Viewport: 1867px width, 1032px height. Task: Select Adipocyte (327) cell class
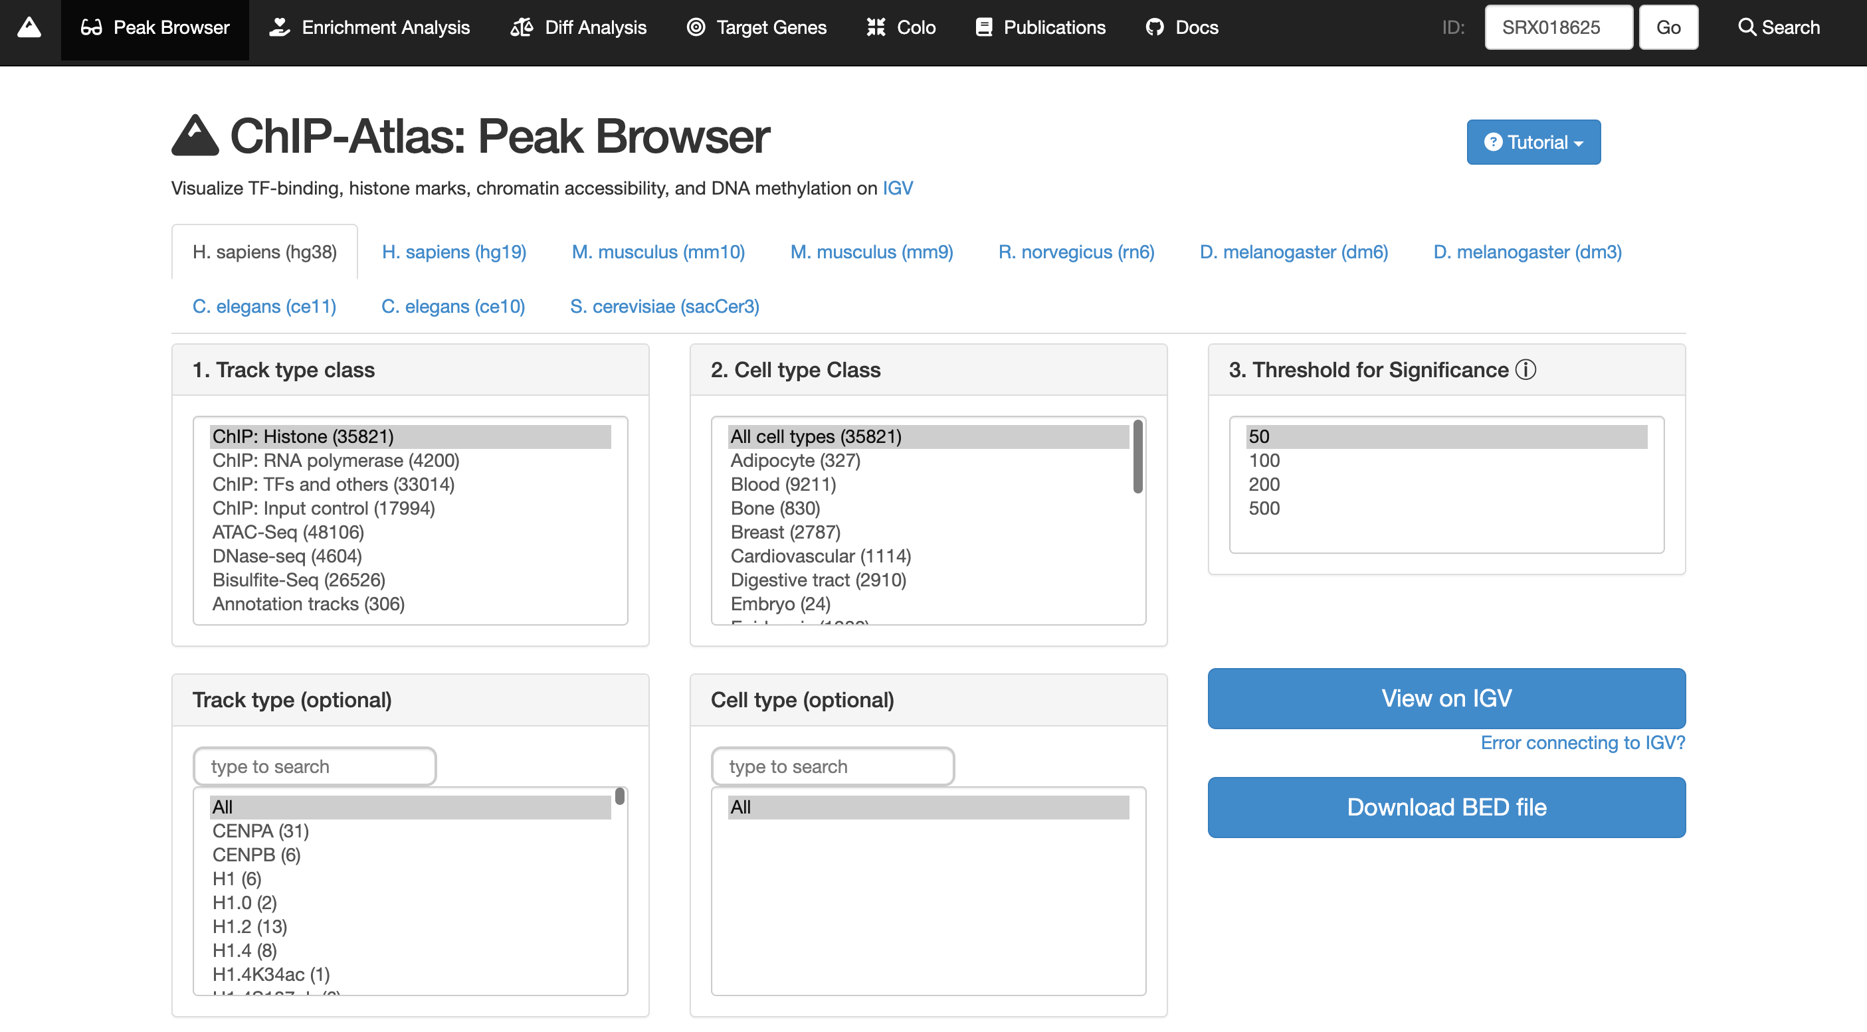(x=928, y=461)
